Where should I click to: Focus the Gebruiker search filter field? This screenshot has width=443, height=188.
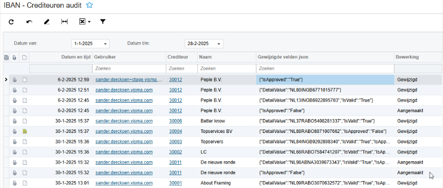pyautogui.click(x=130, y=68)
